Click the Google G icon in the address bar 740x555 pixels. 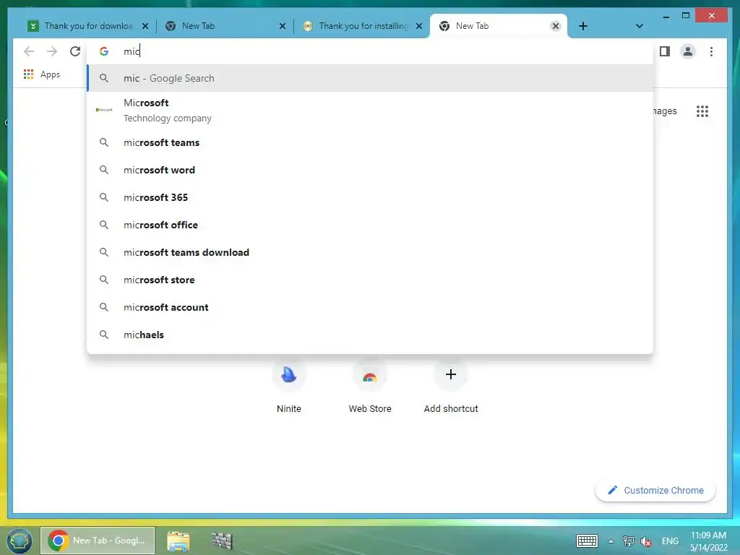pos(104,51)
